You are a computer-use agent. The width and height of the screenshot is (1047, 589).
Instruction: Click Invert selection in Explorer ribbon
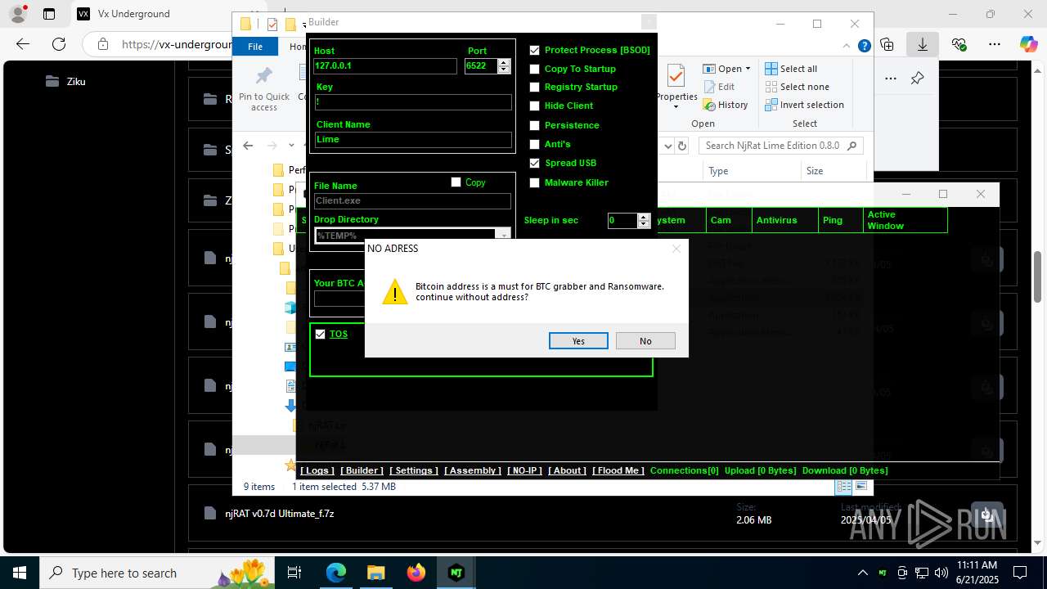click(805, 105)
